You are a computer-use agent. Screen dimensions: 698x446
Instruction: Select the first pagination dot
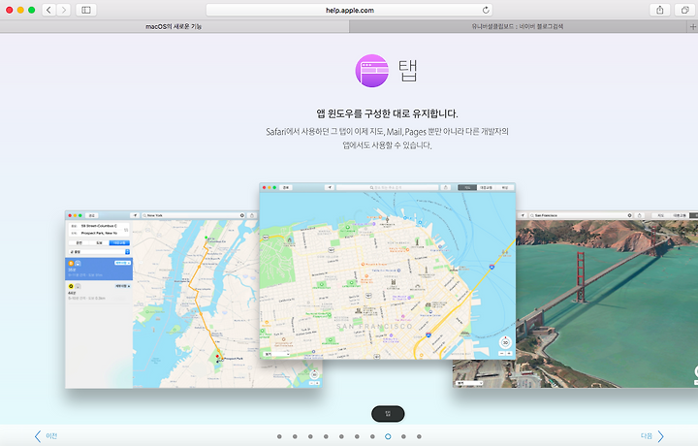(x=279, y=436)
